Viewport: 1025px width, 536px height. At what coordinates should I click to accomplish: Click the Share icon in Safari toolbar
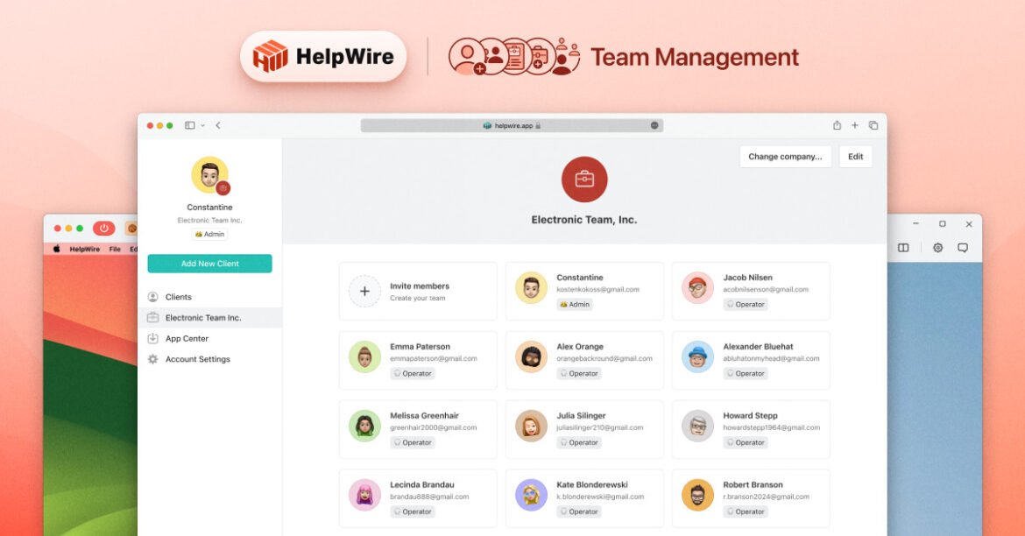(x=837, y=125)
